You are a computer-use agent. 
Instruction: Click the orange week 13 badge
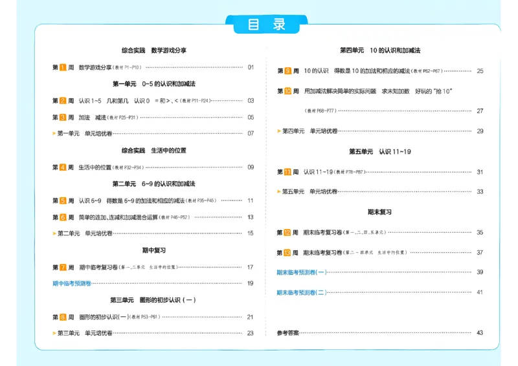click(287, 253)
